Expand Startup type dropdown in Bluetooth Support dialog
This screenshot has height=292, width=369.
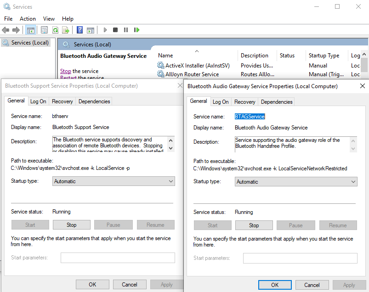(114, 181)
